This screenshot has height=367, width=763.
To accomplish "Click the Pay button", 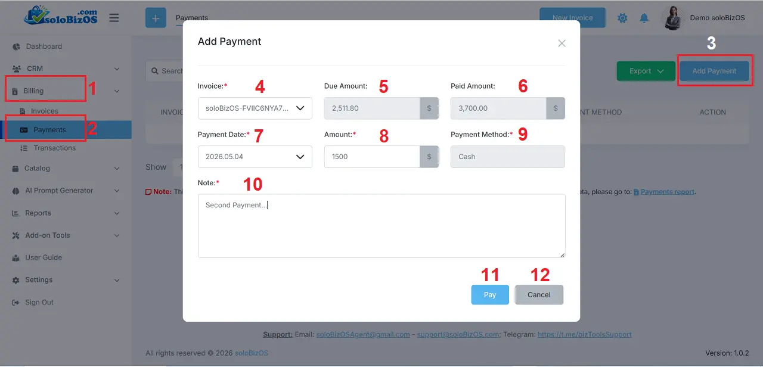I will [x=490, y=295].
